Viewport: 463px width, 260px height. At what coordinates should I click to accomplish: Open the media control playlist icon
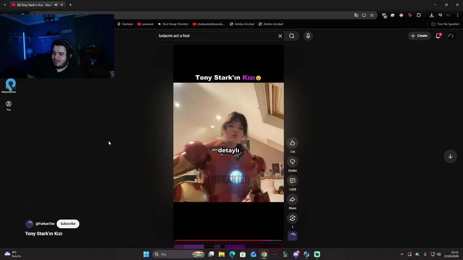pyautogui.click(x=440, y=15)
